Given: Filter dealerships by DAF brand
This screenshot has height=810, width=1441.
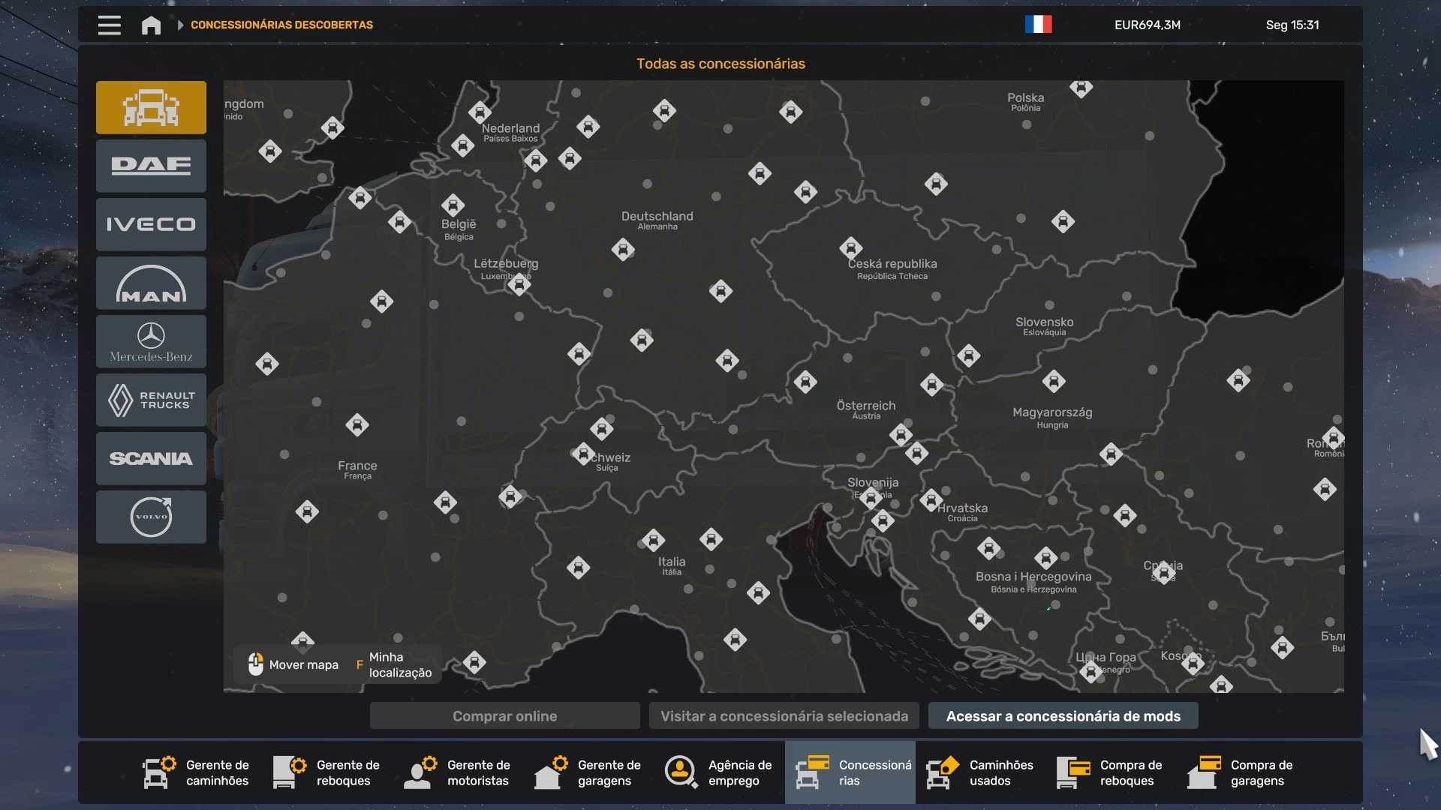Looking at the screenshot, I should [151, 166].
